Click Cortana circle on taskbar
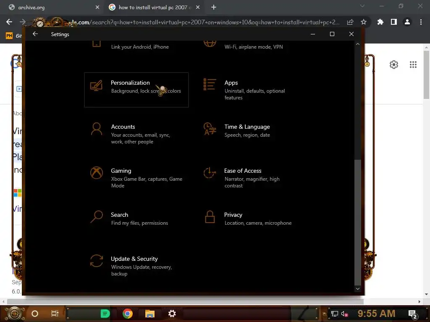 [35, 314]
